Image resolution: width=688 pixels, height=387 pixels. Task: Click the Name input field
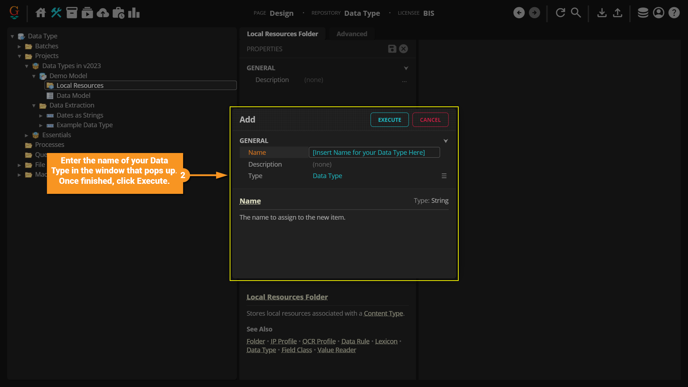(374, 152)
